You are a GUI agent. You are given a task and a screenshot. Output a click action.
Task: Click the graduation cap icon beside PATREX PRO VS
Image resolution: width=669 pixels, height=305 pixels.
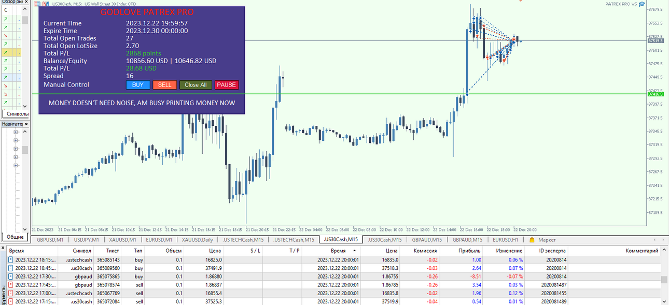pos(642,4)
